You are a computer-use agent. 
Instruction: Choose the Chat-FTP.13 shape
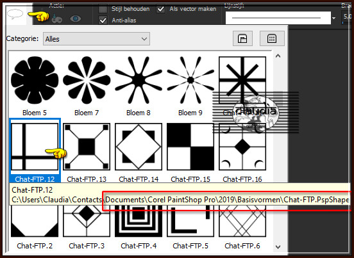tap(87, 147)
